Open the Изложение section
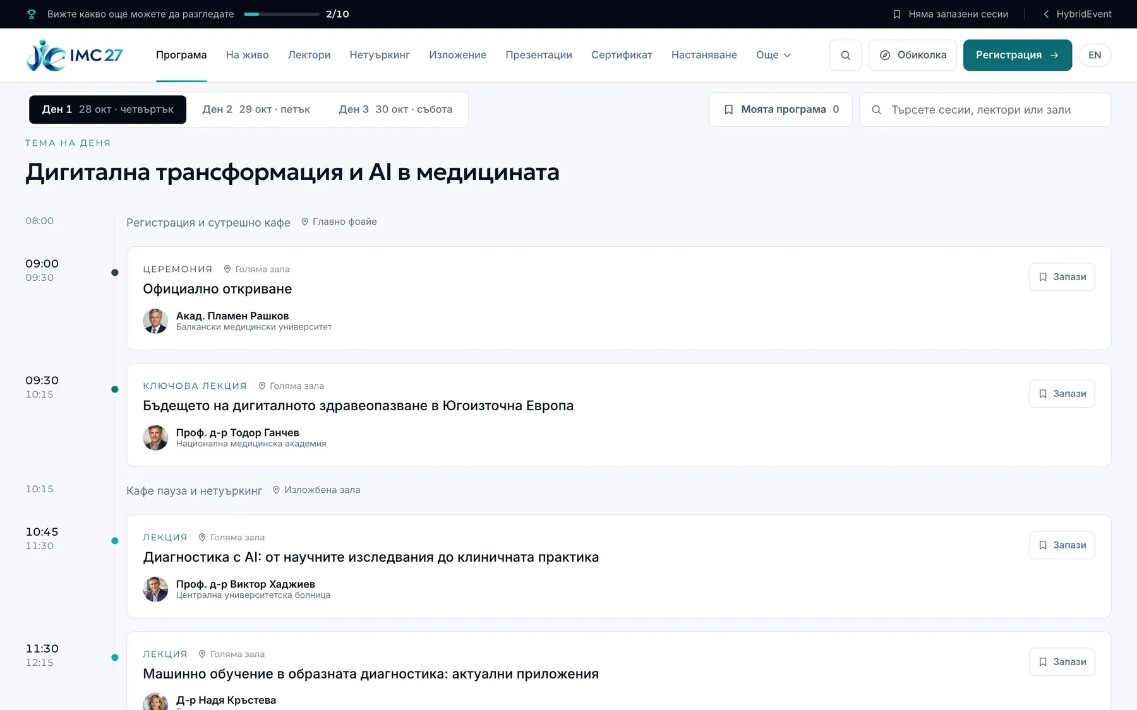This screenshot has height=710, width=1137. coord(457,55)
